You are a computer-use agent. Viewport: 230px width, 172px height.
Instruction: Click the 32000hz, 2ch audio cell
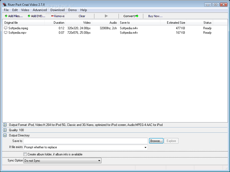coord(108,28)
